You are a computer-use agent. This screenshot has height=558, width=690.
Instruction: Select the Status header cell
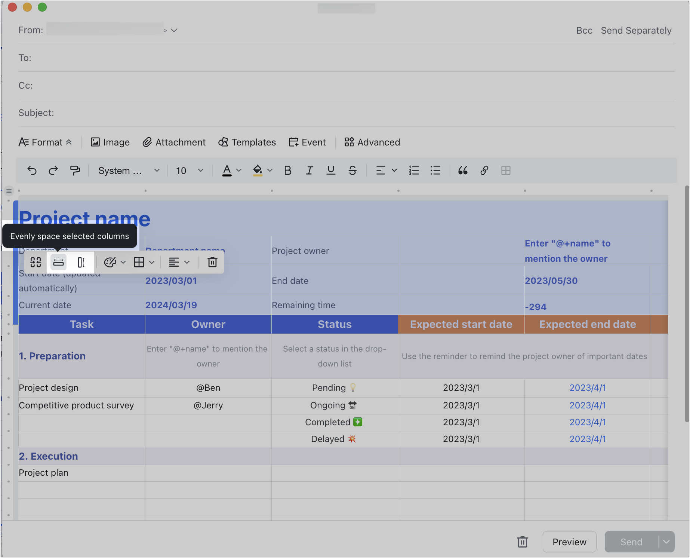point(335,324)
